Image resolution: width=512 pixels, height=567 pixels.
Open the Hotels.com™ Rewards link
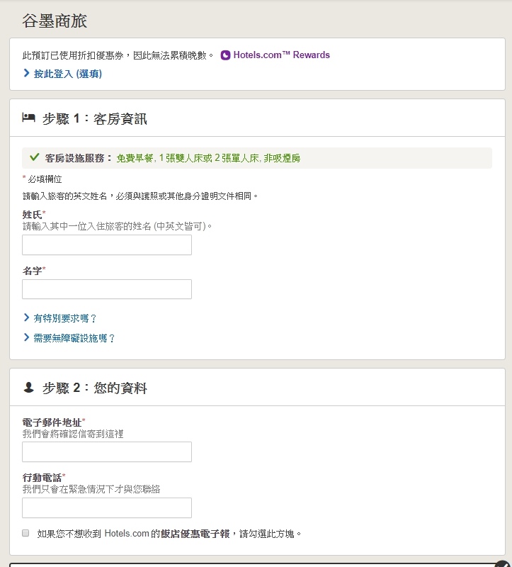pos(281,55)
